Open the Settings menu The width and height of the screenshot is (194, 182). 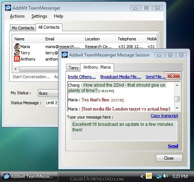click(39, 16)
